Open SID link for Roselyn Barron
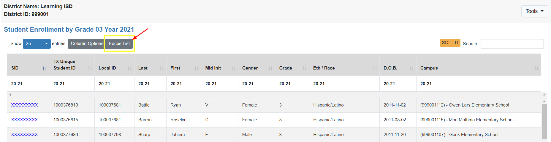551x142 pixels. [x=24, y=120]
